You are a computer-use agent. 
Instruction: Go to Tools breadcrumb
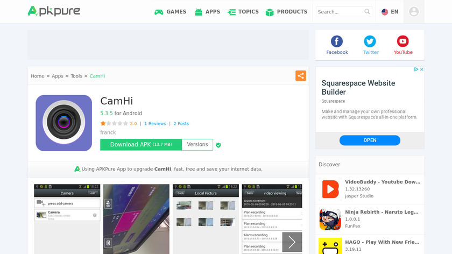click(76, 76)
